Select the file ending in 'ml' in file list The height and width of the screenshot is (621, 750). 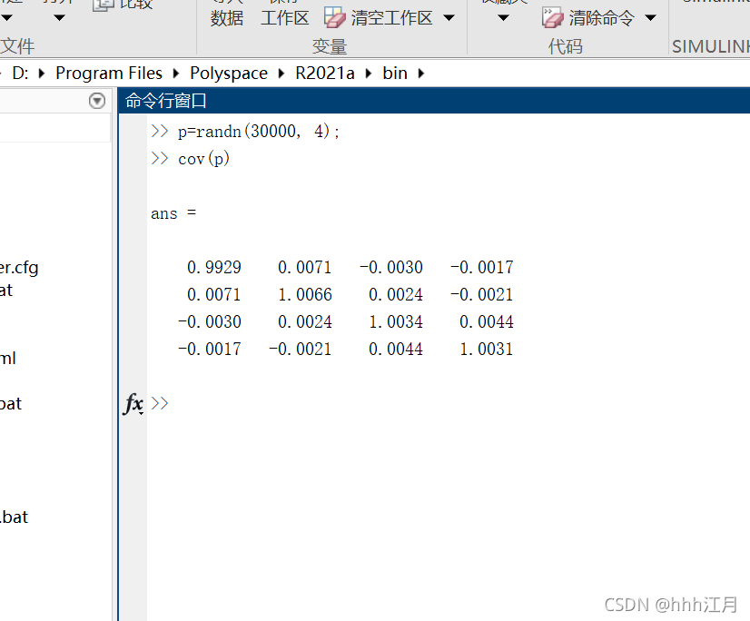[x=8, y=358]
